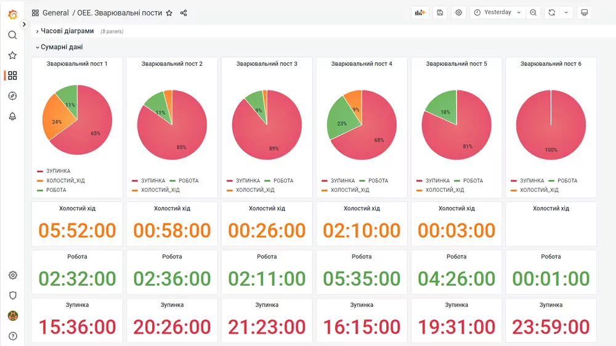
Task: Open the General folder breadcrumb
Action: pyautogui.click(x=55, y=13)
